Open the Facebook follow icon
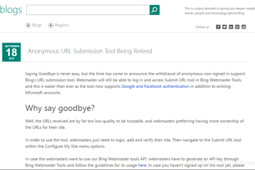 [x=218, y=27]
